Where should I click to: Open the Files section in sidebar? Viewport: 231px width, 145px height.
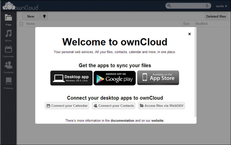point(8,19)
